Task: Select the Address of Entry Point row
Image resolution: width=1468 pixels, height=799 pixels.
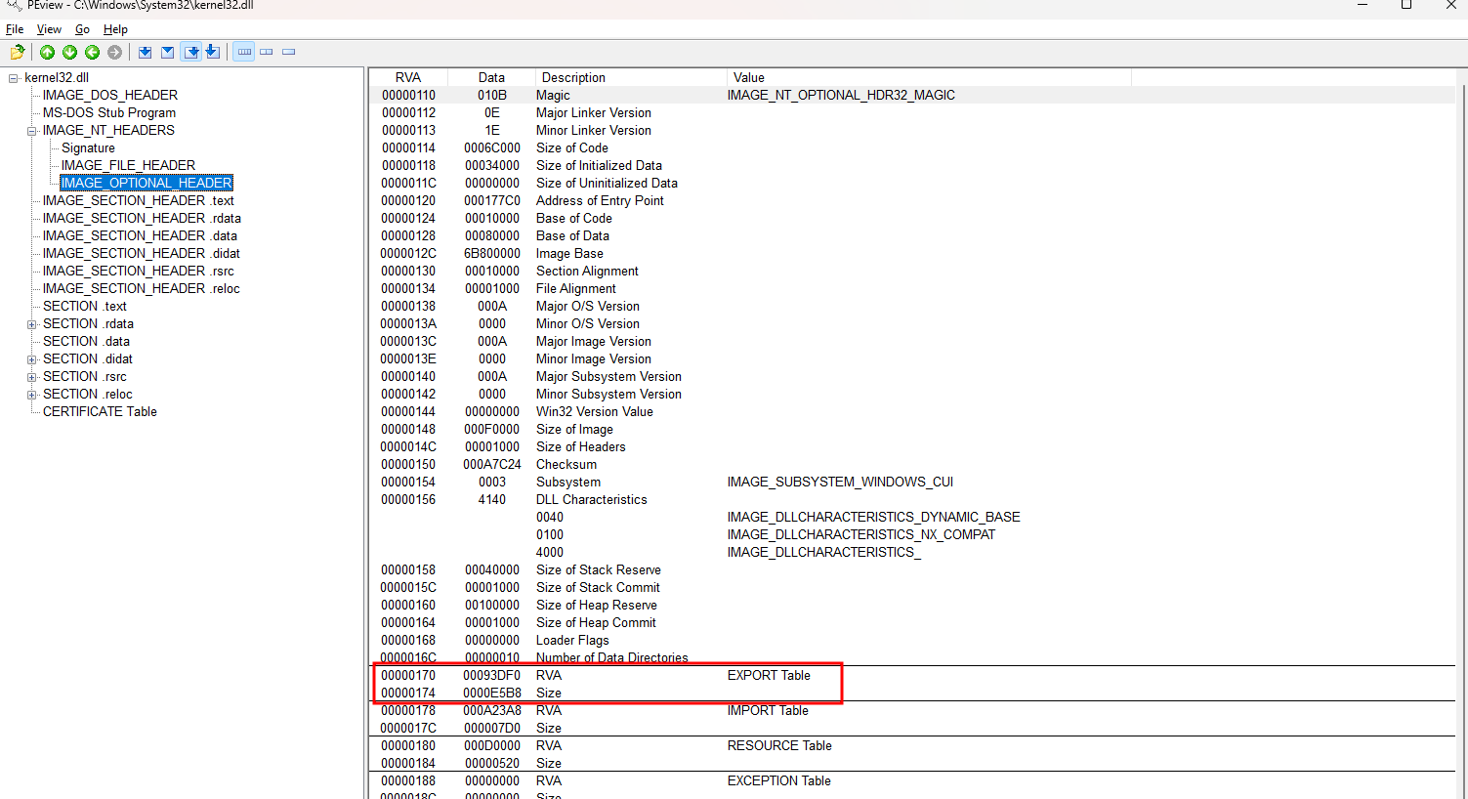Action: [x=600, y=200]
